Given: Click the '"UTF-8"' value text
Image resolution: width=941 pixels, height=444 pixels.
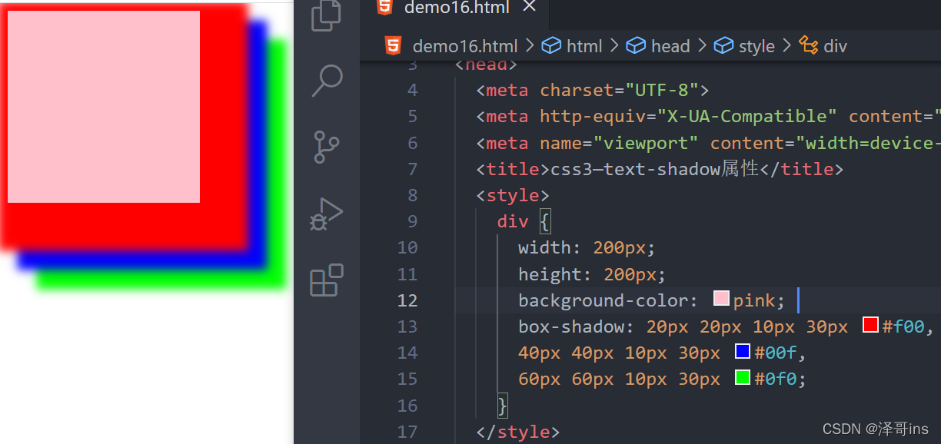Looking at the screenshot, I should [662, 91].
